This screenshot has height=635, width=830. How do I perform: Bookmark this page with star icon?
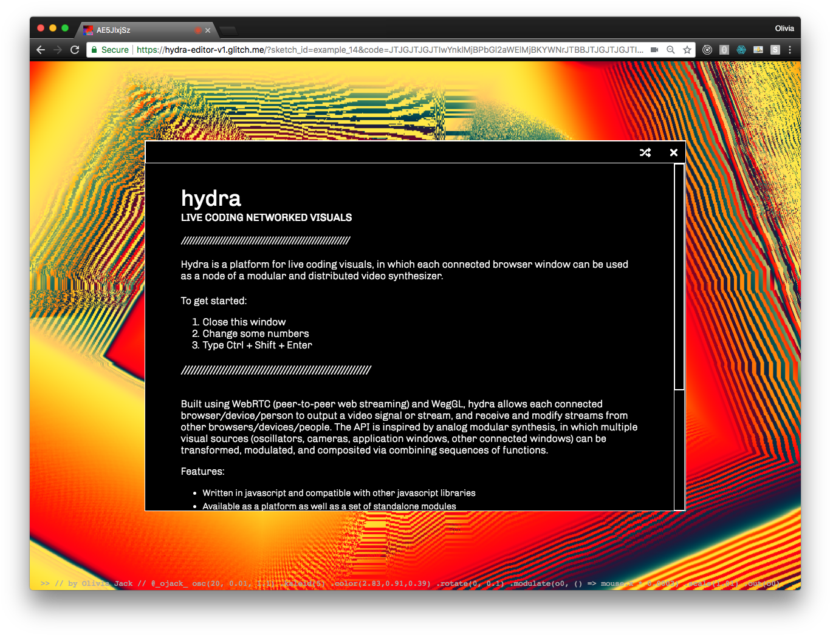click(x=687, y=50)
